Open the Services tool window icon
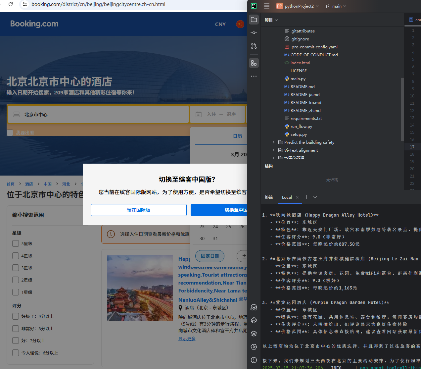Viewport: 421px width, 369px height. pos(254,347)
